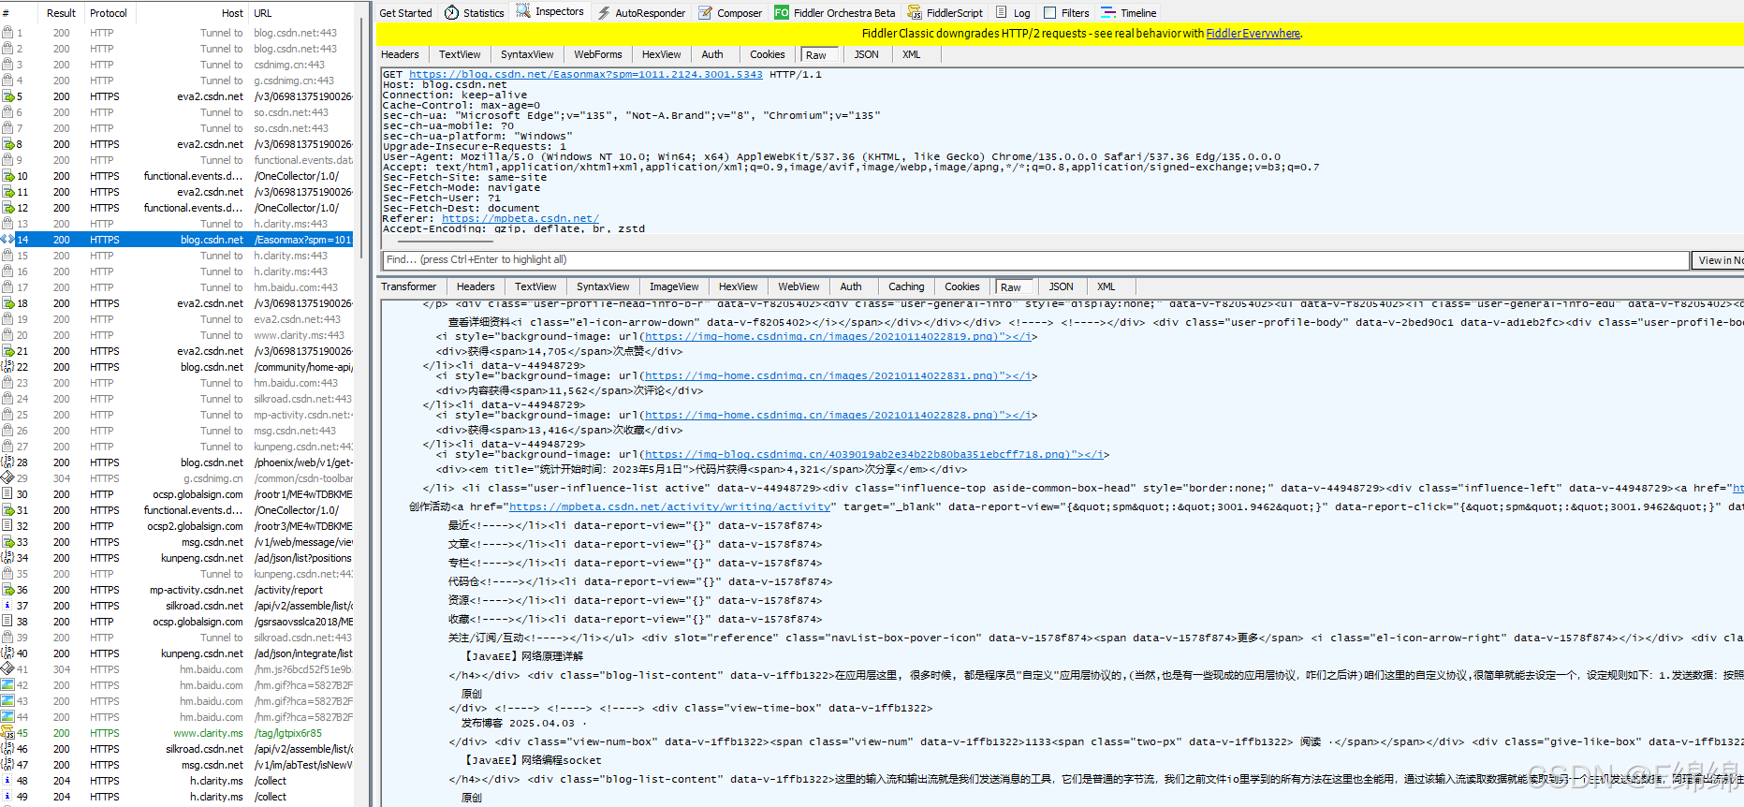This screenshot has height=807, width=1744.
Task: Open the activity/writing href link
Action: click(669, 506)
